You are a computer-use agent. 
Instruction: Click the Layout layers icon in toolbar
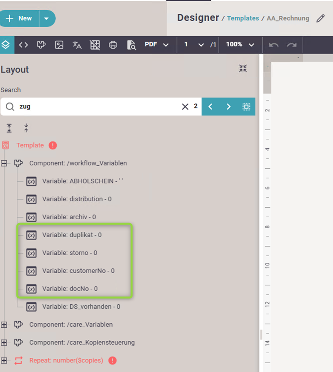tap(6, 45)
